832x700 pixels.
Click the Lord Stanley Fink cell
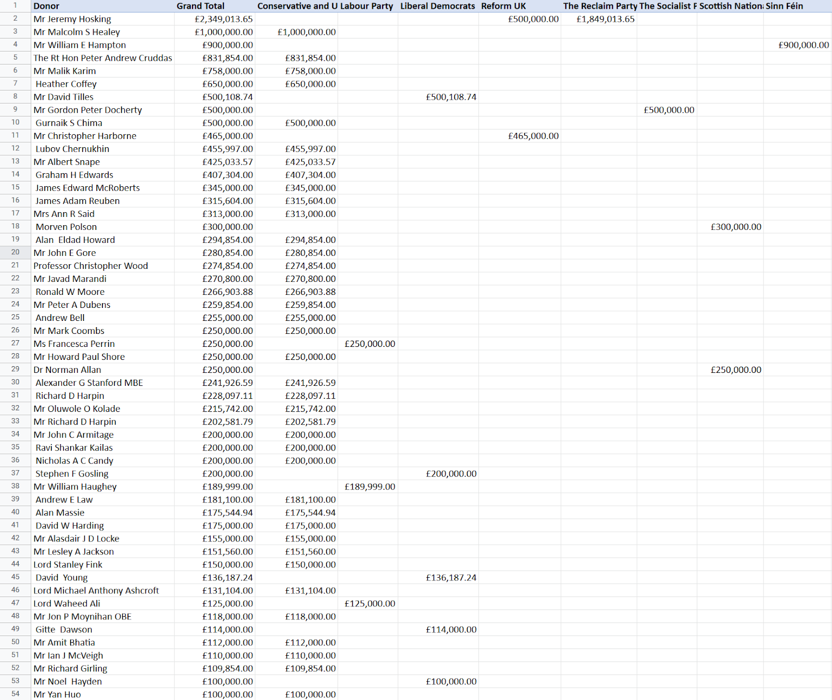[x=102, y=565]
